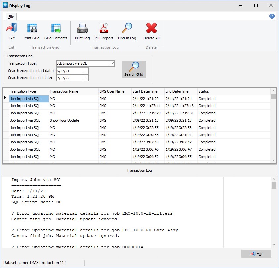Click the Print Grid icon
The image size is (279, 268).
point(32,28)
